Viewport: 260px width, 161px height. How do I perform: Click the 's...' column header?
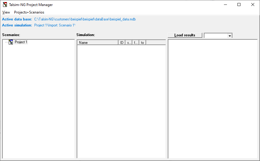tap(129, 43)
